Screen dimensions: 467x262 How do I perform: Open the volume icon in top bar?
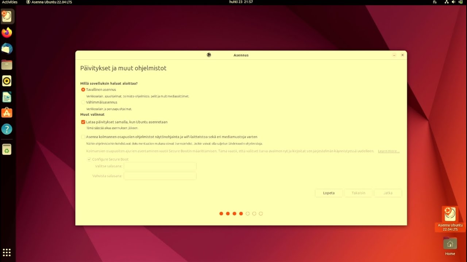(x=454, y=2)
